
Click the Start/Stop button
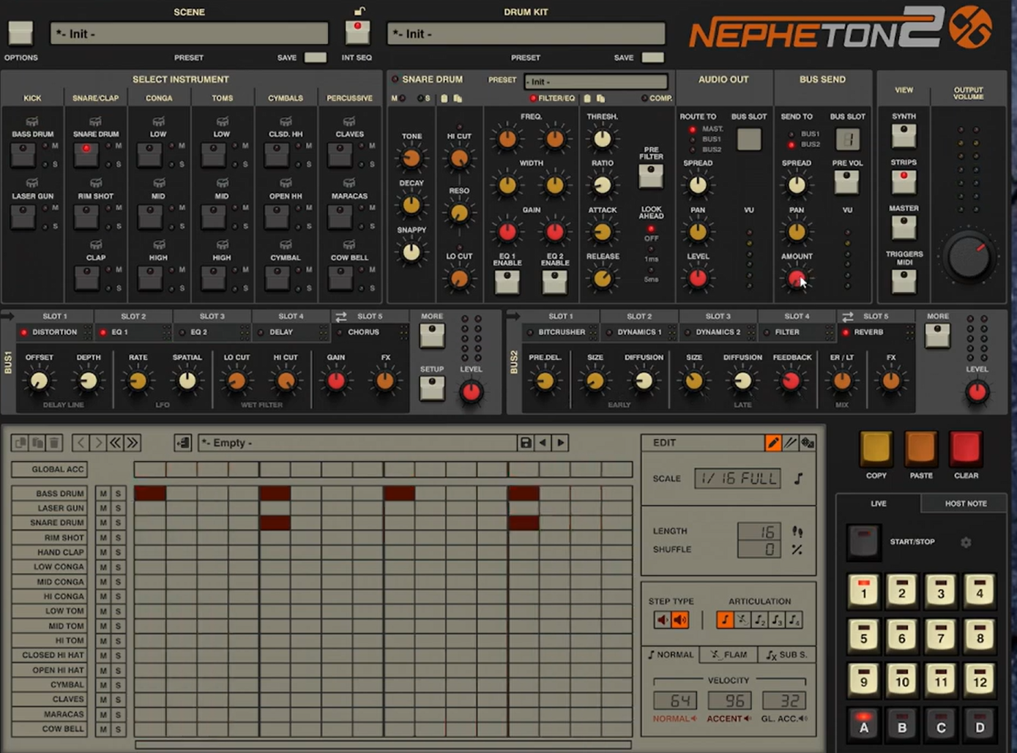click(863, 542)
